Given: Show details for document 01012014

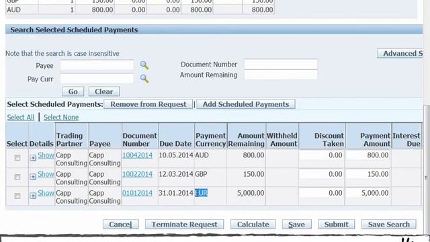Looking at the screenshot, I should click(x=46, y=193).
